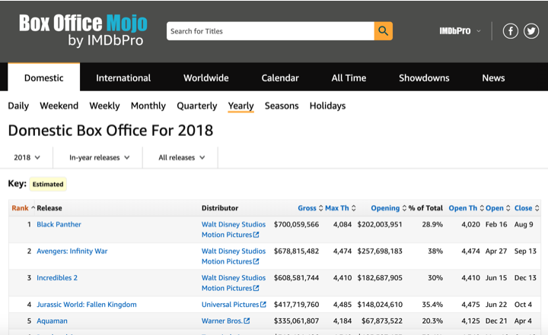The width and height of the screenshot is (548, 335).
Task: Open the Warner Bros. distributor link
Action: 222,321
